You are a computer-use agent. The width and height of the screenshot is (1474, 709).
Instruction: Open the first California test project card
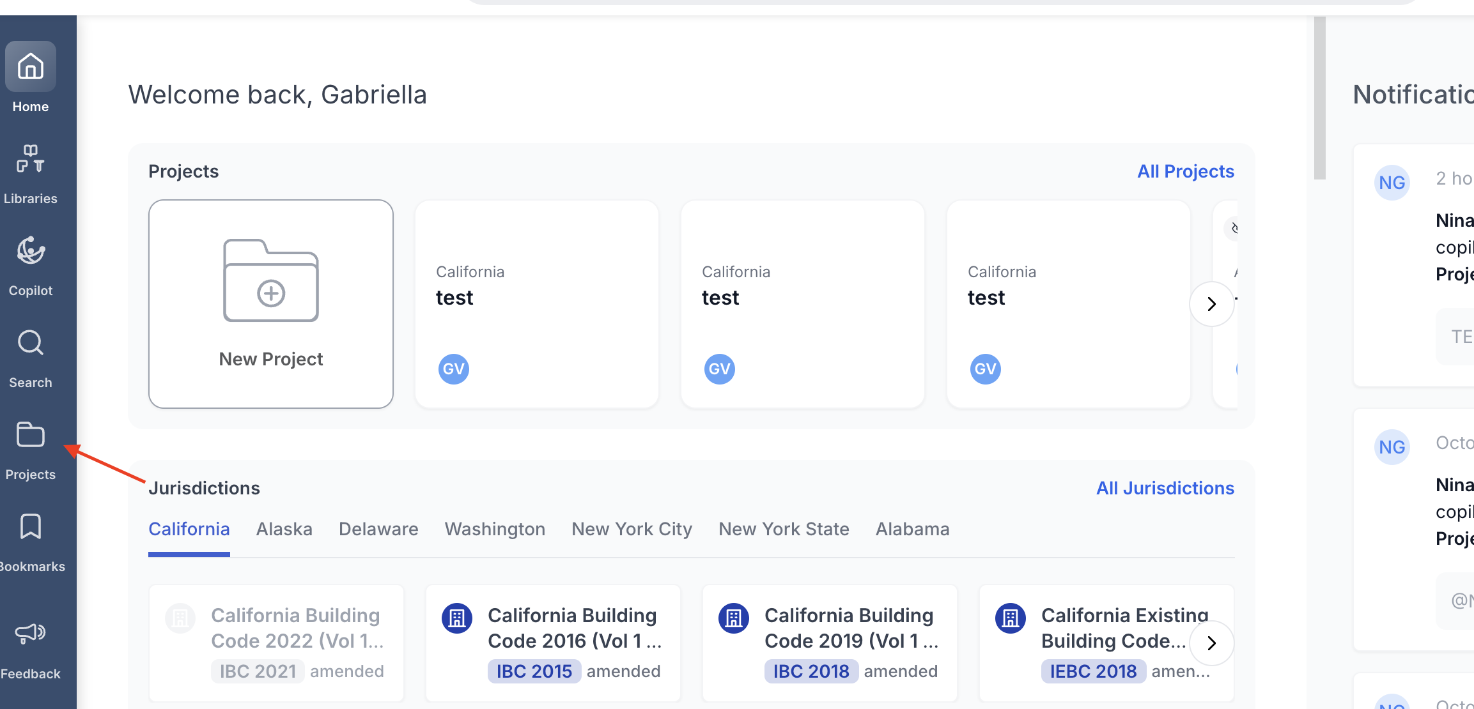tap(536, 304)
